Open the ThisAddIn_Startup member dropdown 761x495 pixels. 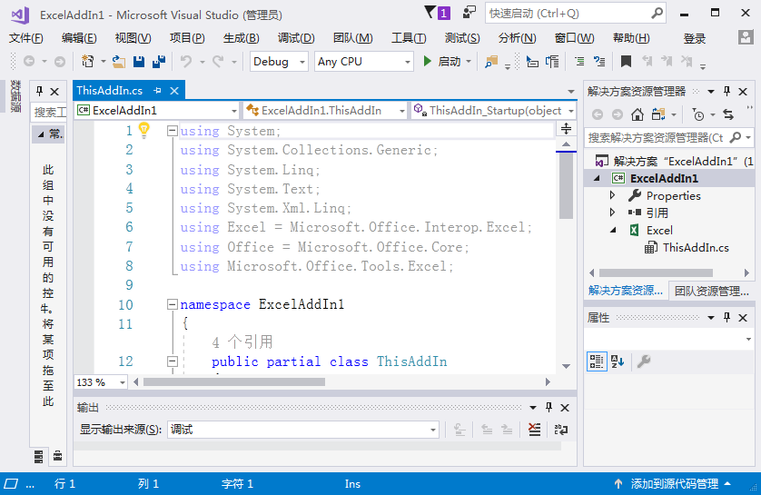point(494,111)
